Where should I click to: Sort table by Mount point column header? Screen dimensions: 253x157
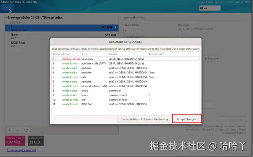click(173, 54)
